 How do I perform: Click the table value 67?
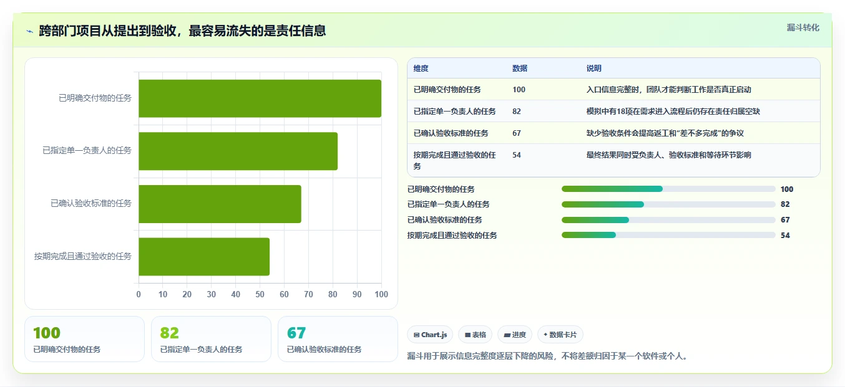(517, 133)
